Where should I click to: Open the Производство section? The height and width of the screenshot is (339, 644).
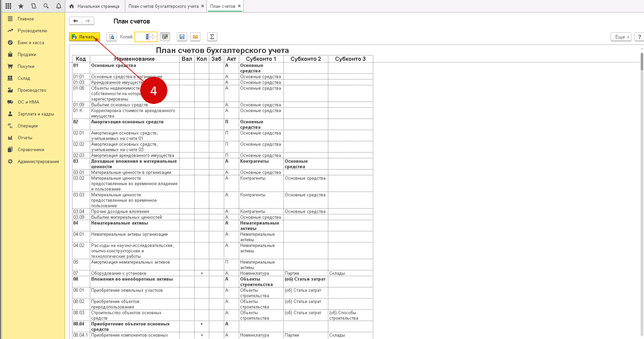click(32, 90)
